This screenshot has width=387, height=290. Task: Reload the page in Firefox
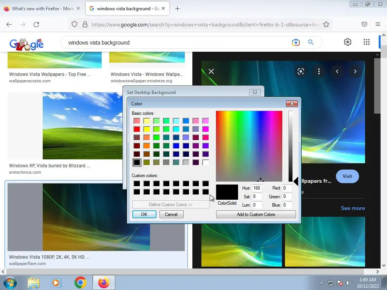pos(36,25)
